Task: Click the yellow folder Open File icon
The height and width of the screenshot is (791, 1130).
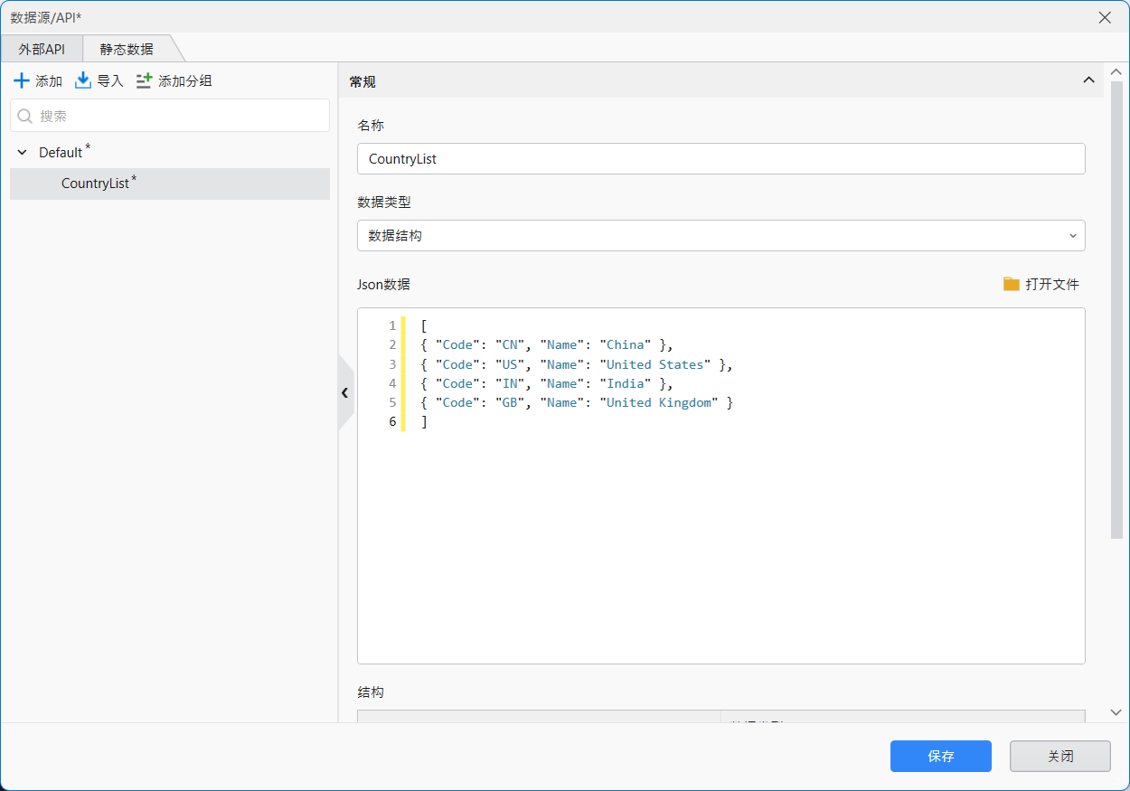Action: click(x=1011, y=284)
